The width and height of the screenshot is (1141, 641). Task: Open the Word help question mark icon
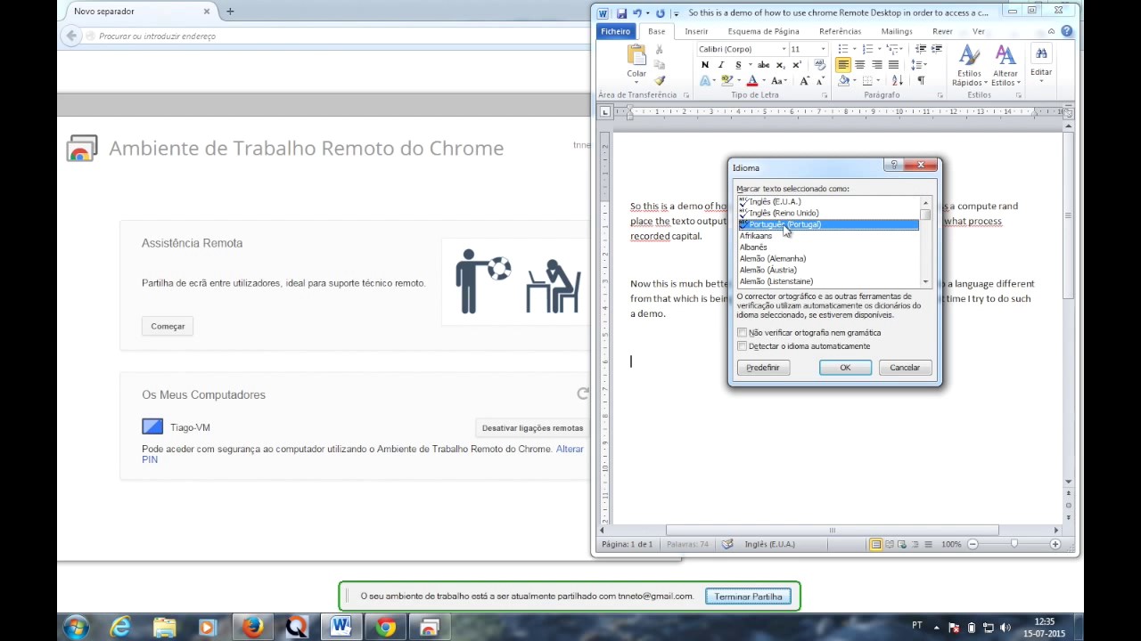(1067, 31)
